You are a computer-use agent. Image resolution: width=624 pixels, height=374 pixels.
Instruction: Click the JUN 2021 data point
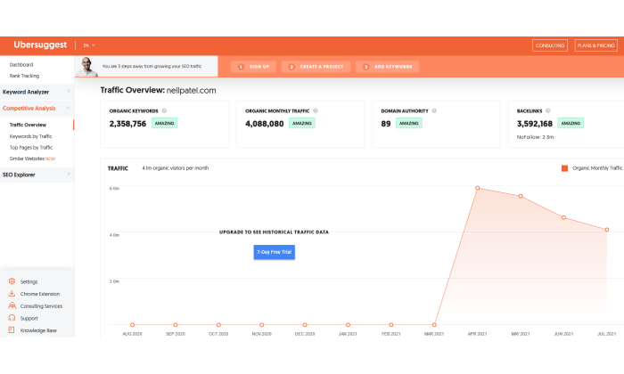[x=563, y=218]
